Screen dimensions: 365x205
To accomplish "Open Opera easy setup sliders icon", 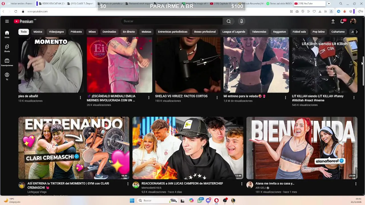I will (326, 11).
